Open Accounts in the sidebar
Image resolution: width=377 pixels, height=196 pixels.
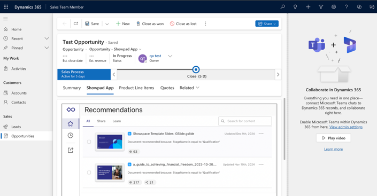point(19,93)
